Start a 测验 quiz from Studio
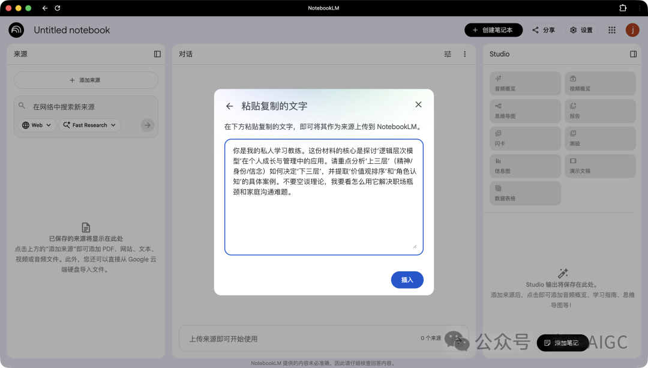 pyautogui.click(x=600, y=138)
